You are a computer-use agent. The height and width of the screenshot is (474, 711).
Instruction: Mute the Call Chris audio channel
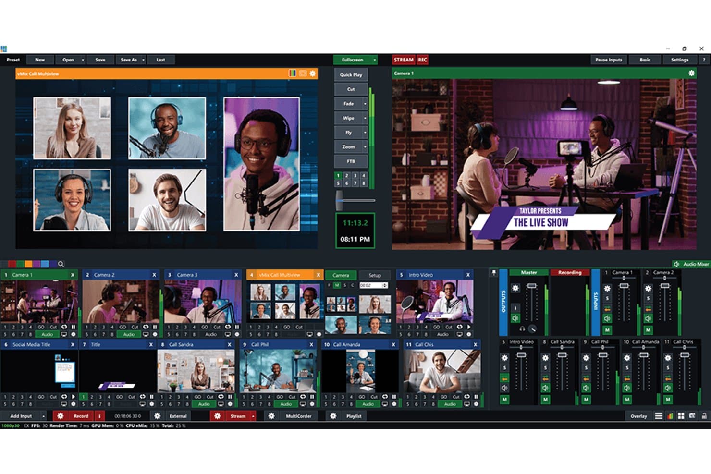click(x=668, y=388)
